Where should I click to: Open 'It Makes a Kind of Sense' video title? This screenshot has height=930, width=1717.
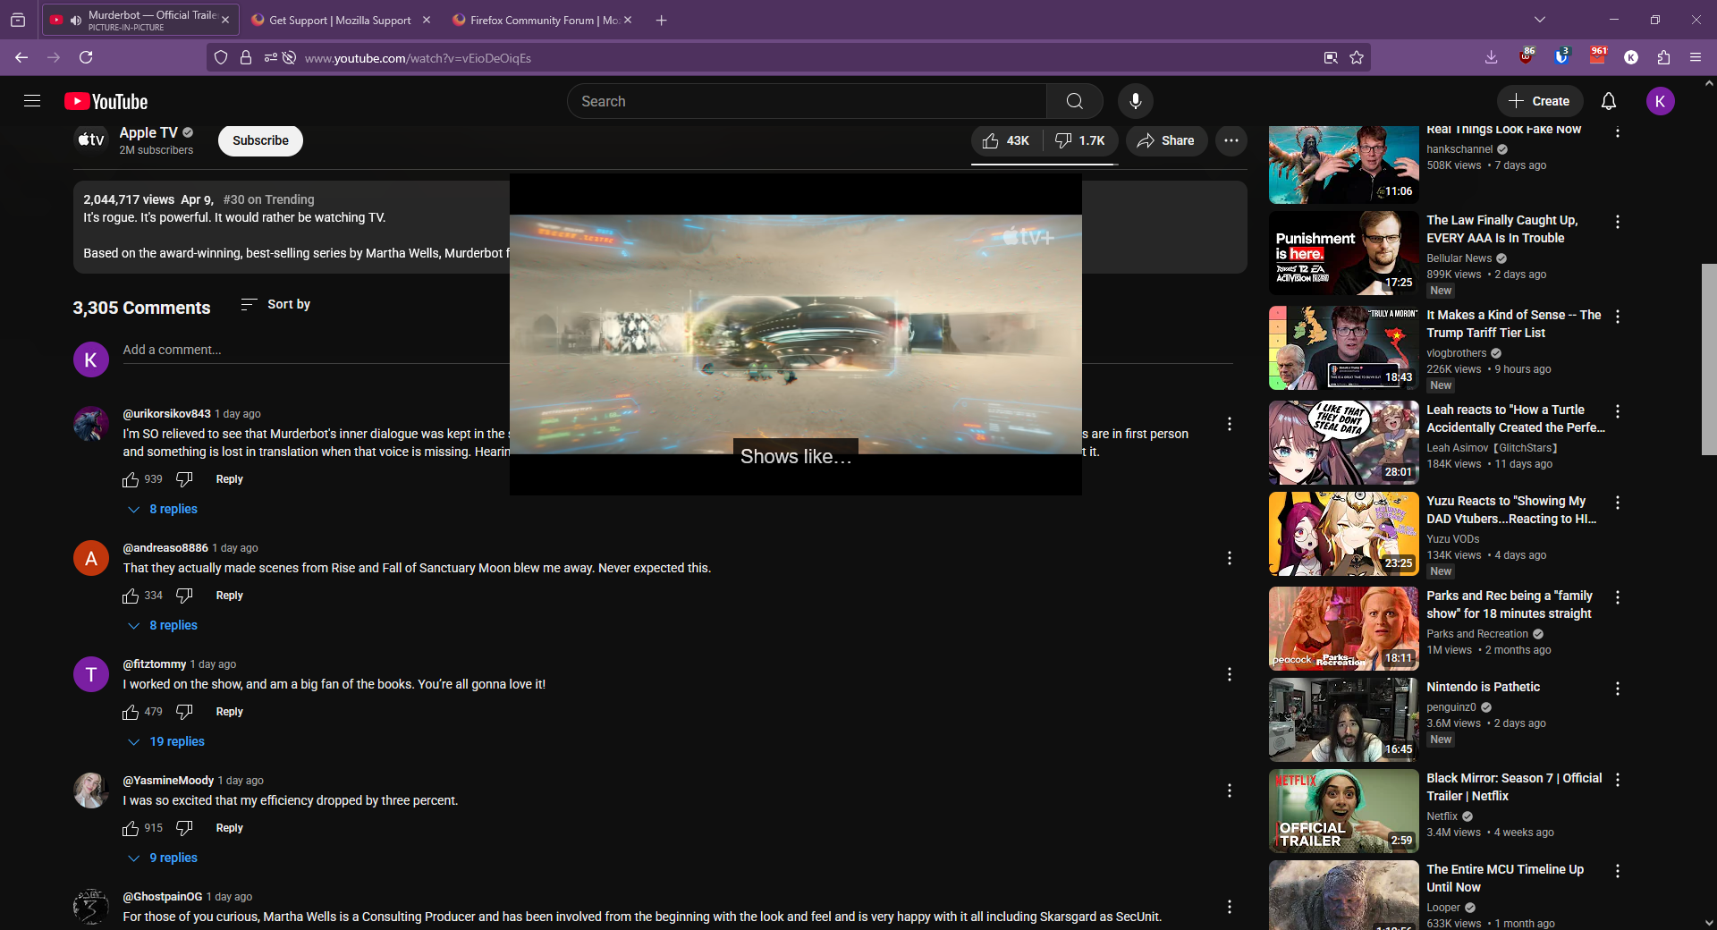1513,324
